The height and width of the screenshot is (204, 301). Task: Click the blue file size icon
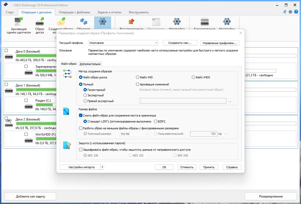(66, 111)
